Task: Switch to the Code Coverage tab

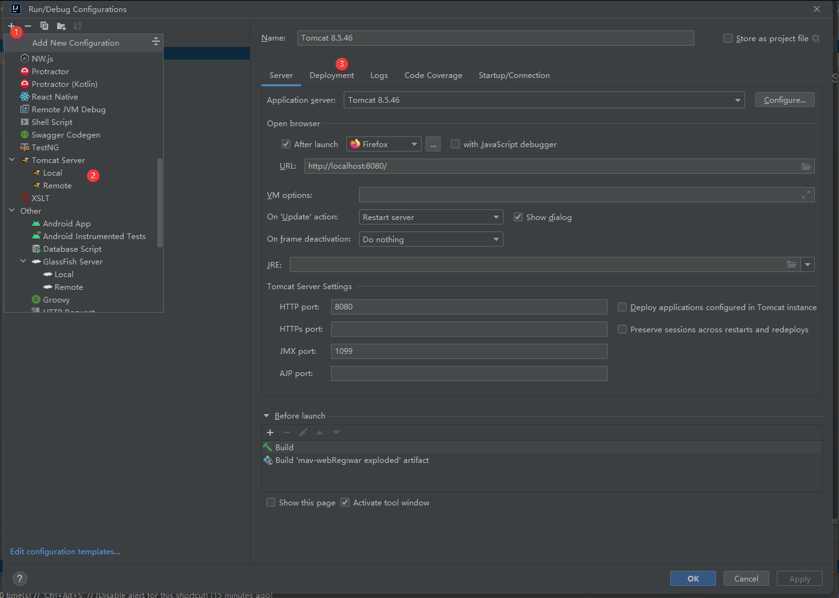Action: point(433,75)
